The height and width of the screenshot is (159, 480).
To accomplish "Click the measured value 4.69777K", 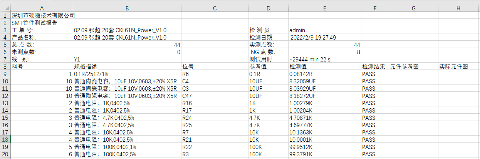I will (325, 125).
